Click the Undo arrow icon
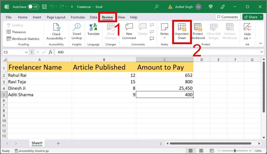Viewport: 267px width, 154px height. [52, 7]
